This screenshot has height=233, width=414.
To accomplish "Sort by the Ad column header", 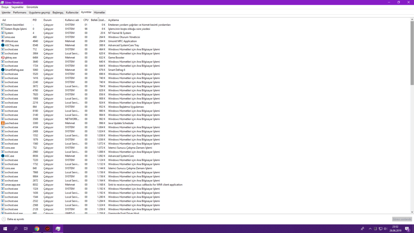I will 16,20.
